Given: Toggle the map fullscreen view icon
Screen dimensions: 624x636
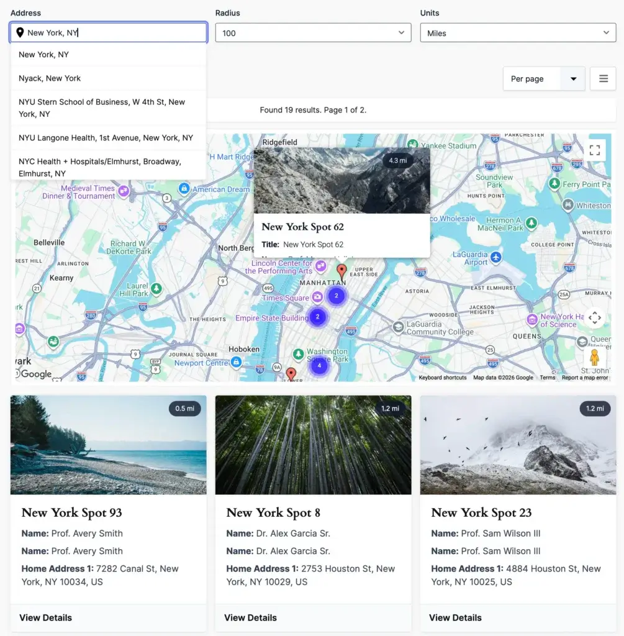Looking at the screenshot, I should pyautogui.click(x=595, y=150).
